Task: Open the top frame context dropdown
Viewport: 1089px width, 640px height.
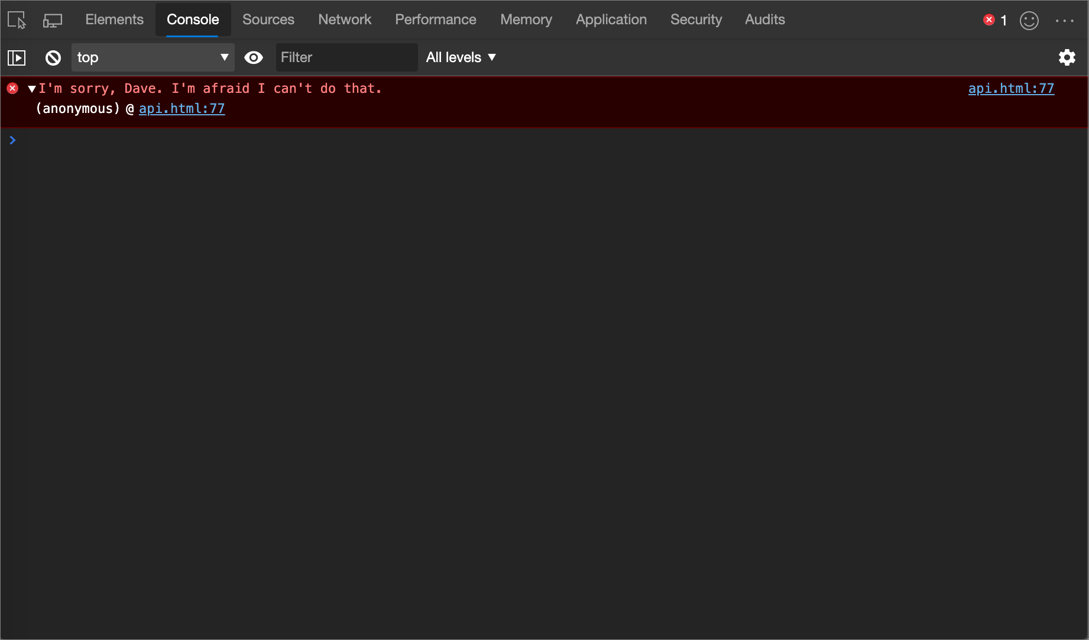Action: [x=153, y=57]
